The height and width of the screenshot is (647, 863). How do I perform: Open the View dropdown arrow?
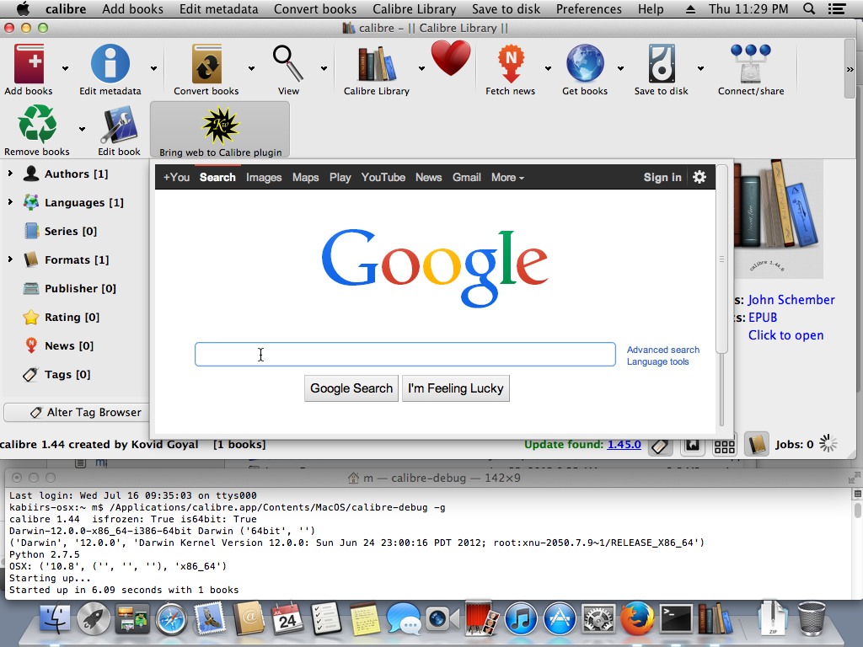[x=324, y=69]
